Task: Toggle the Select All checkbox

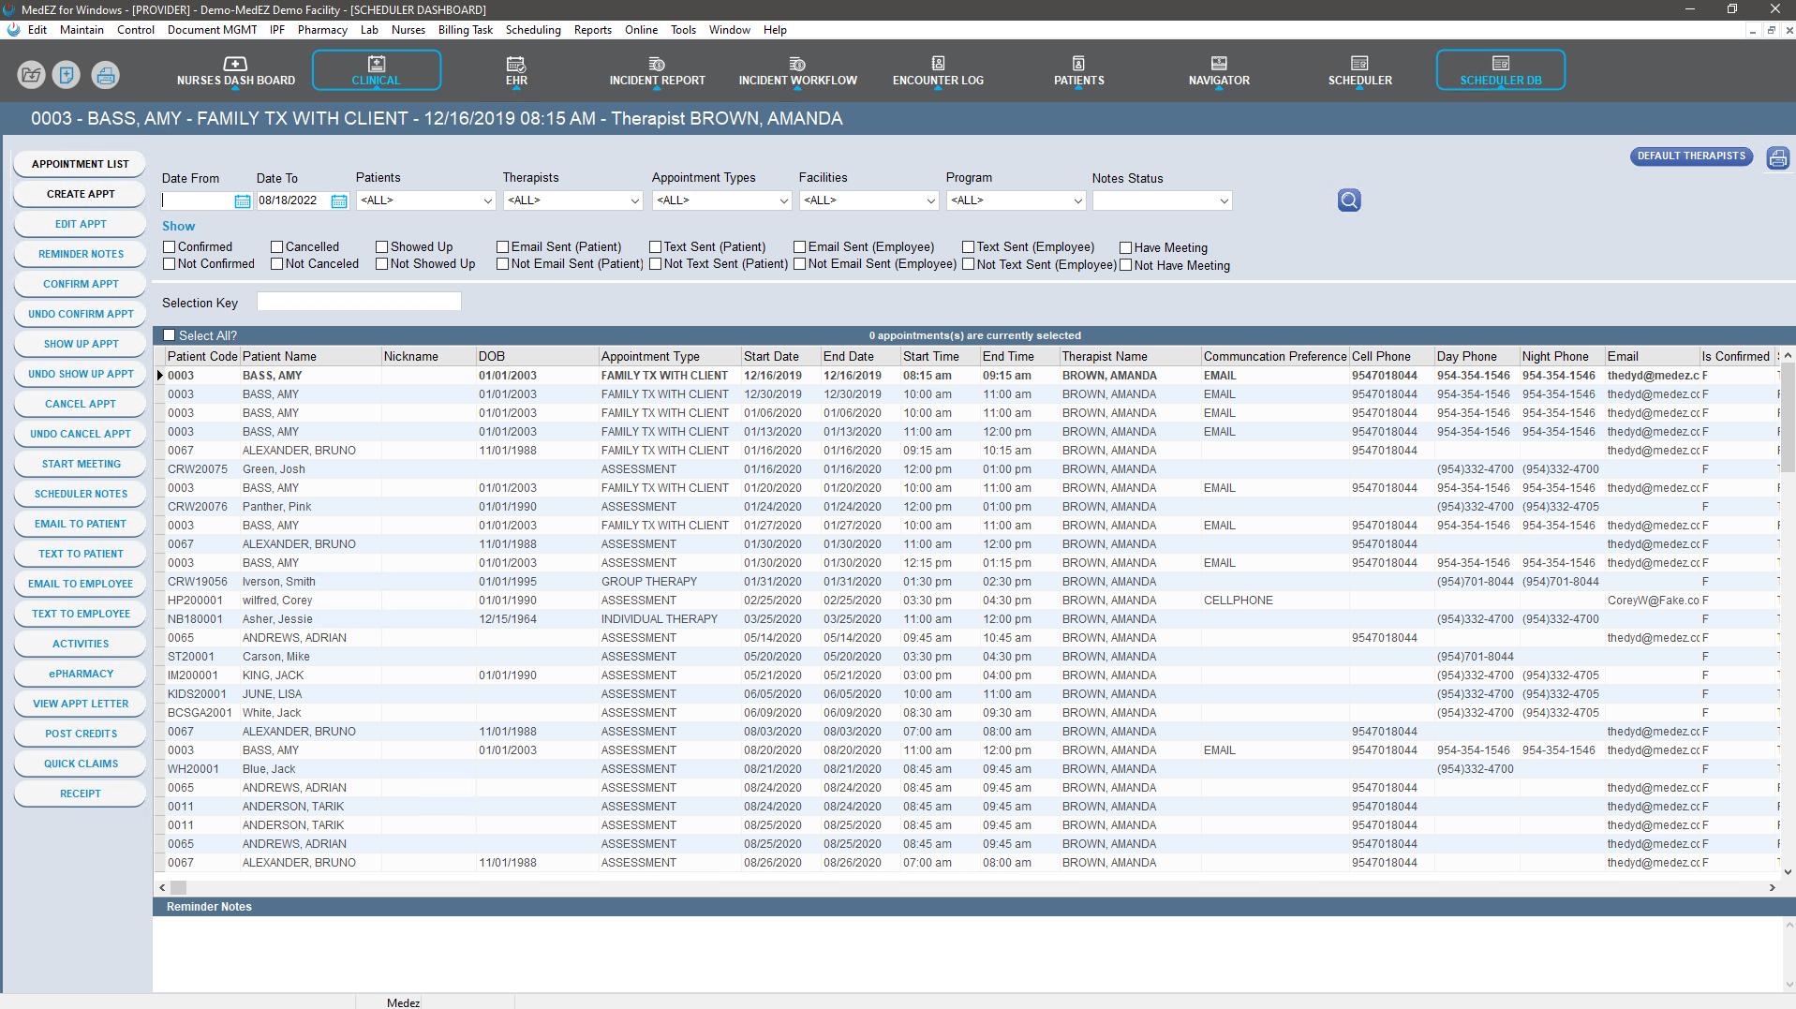Action: [x=170, y=335]
